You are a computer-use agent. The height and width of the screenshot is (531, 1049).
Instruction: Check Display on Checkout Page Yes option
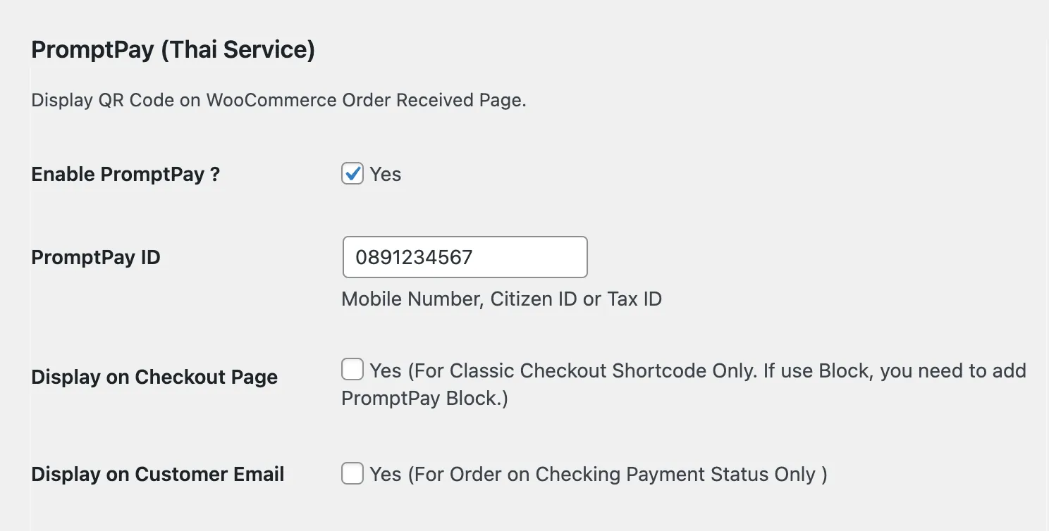click(352, 369)
